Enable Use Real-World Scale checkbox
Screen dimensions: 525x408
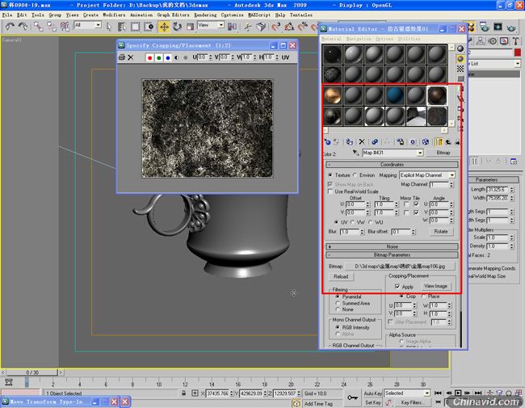[x=330, y=191]
